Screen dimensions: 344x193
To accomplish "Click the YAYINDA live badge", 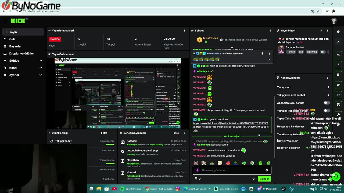I will click(x=55, y=39).
